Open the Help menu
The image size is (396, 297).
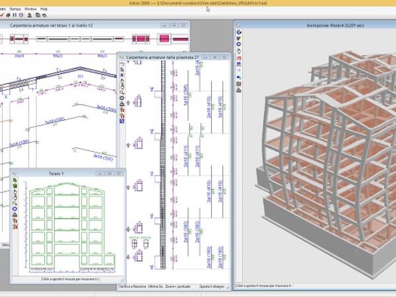(x=44, y=9)
